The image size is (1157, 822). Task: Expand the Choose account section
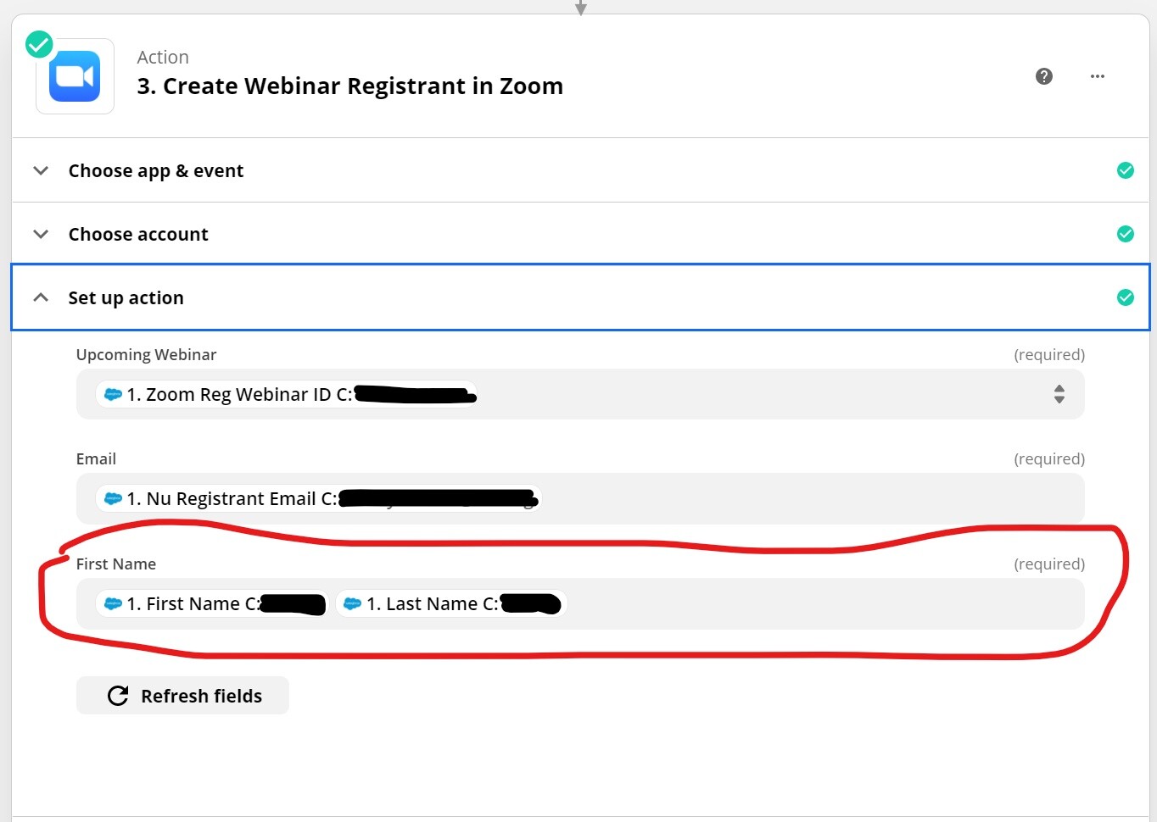coord(40,234)
